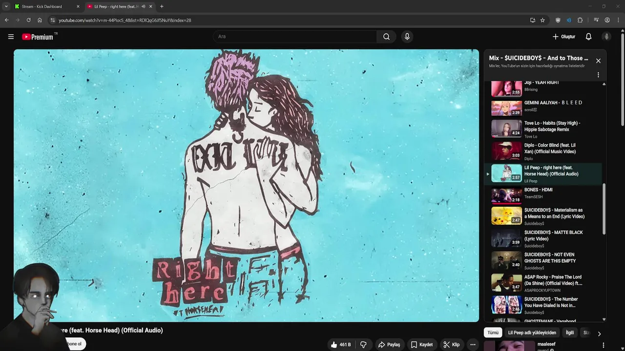Image resolution: width=625 pixels, height=351 pixels.
Task: Open the YouTube account avatar menu
Action: point(606,37)
